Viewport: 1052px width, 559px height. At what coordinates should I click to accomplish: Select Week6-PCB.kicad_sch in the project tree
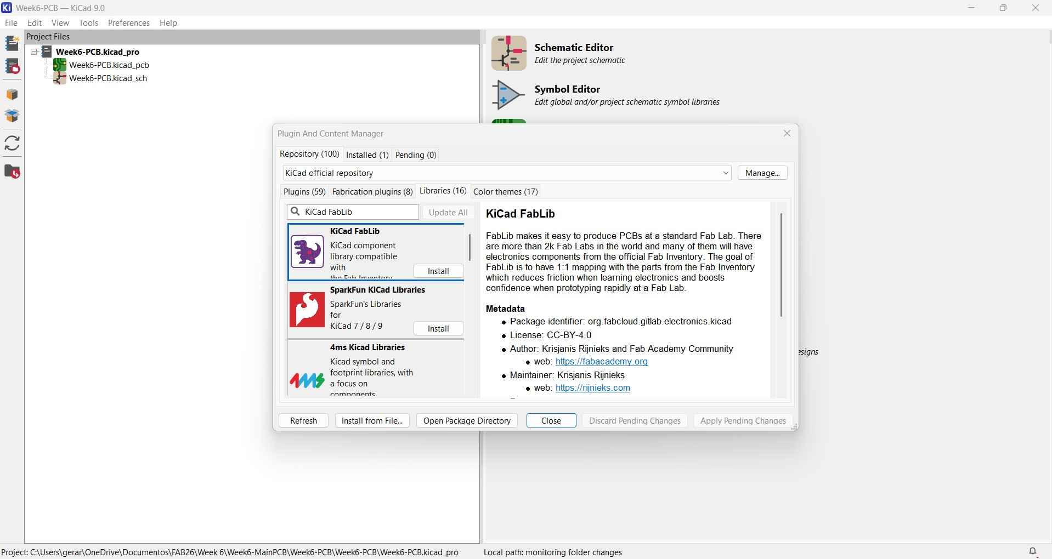(x=108, y=78)
